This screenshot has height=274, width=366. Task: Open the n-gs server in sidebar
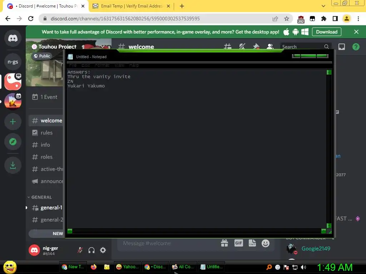[x=13, y=62]
